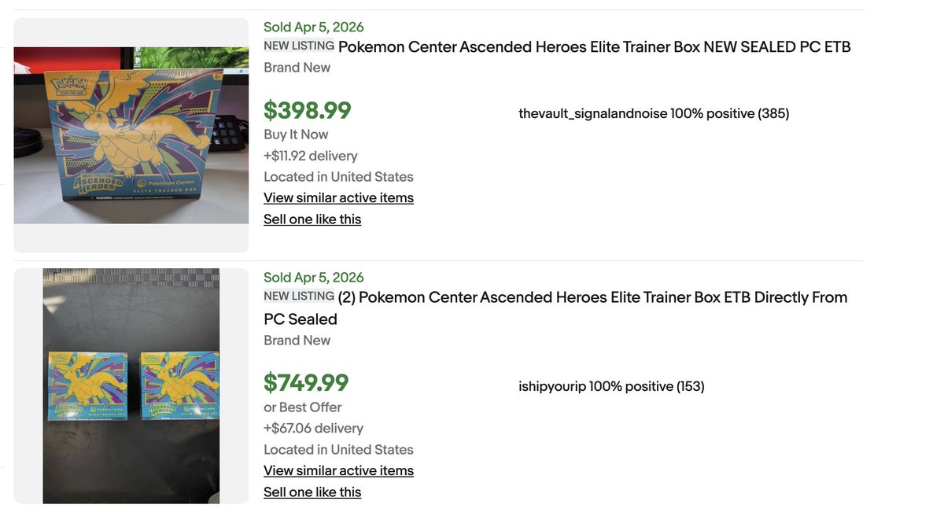Image resolution: width=944 pixels, height=512 pixels.
Task: Click "Sold Apr 5, 2026" on first listing
Action: (314, 28)
